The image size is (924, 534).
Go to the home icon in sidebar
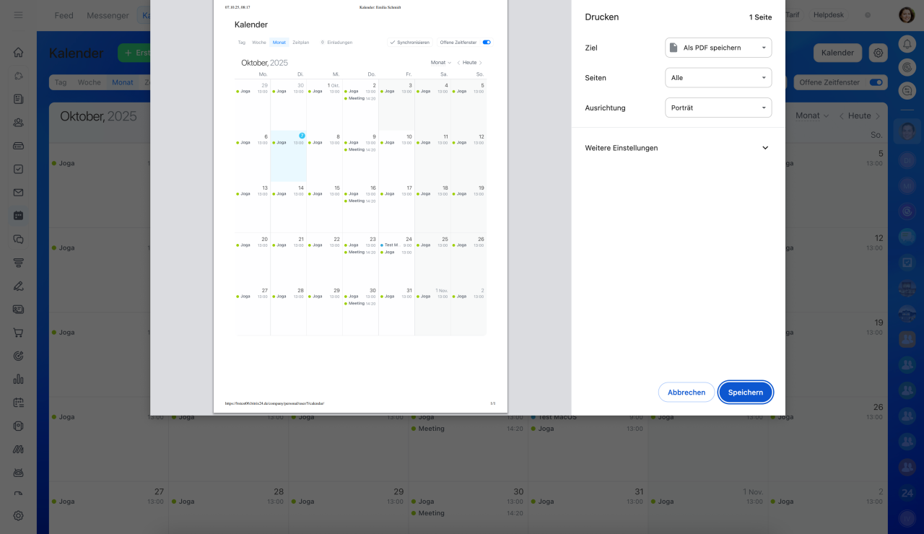coord(19,52)
